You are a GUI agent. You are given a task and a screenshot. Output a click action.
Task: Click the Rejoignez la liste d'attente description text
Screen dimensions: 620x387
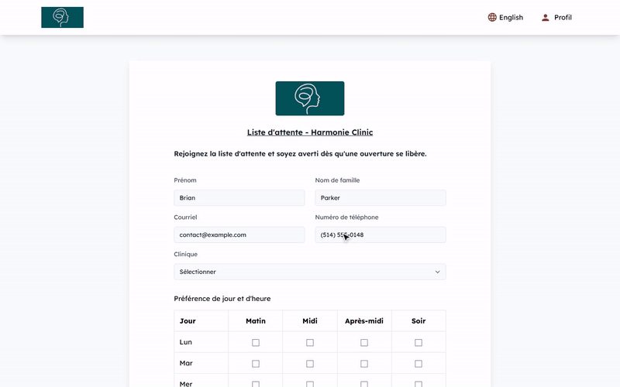[300, 154]
